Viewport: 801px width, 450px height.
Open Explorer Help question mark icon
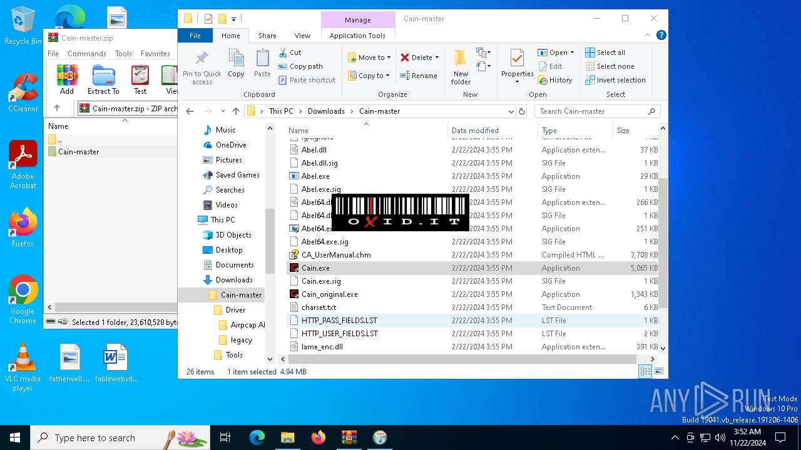point(661,36)
